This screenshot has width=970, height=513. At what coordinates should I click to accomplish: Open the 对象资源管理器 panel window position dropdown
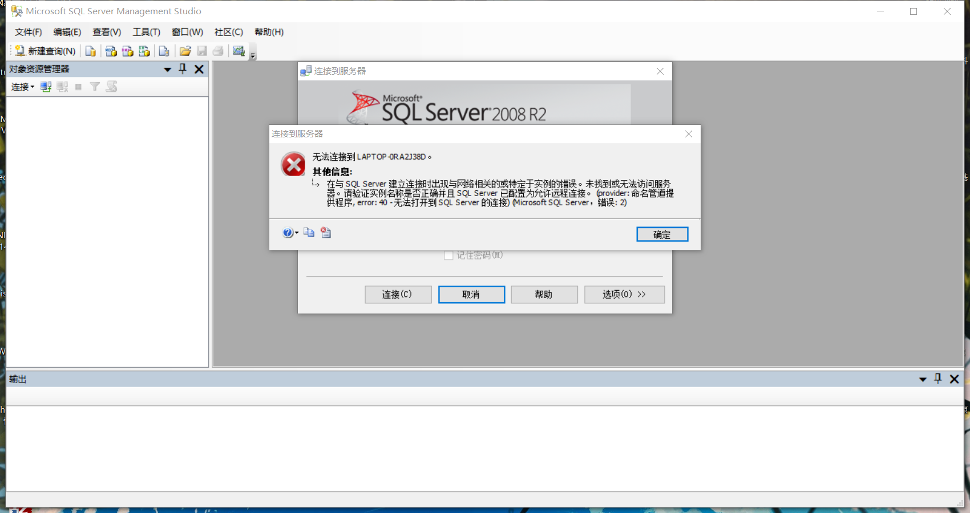point(168,70)
